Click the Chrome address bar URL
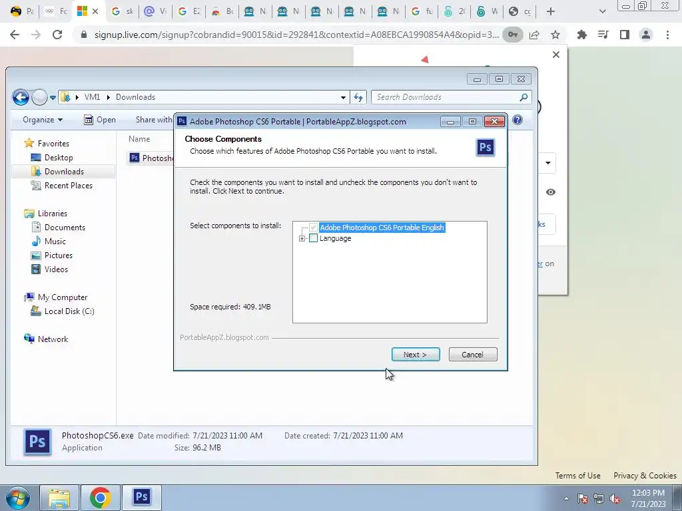 coord(296,35)
